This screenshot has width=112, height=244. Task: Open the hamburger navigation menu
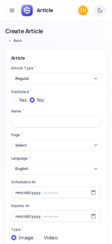(12, 10)
